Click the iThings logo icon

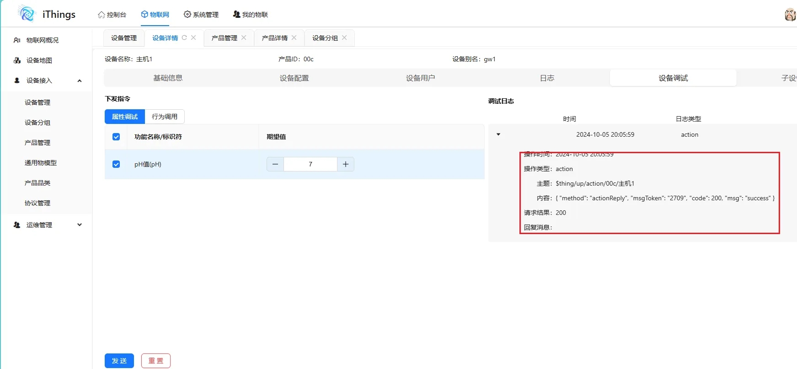(x=27, y=14)
